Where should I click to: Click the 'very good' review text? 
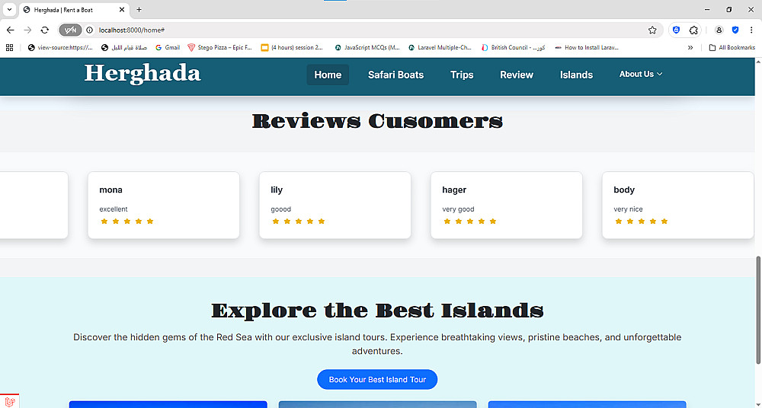458,209
